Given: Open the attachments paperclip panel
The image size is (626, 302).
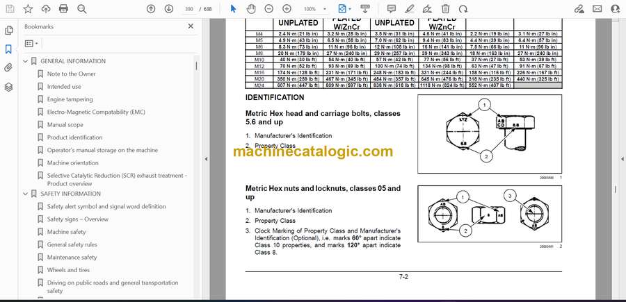Looking at the screenshot, I should [8, 68].
